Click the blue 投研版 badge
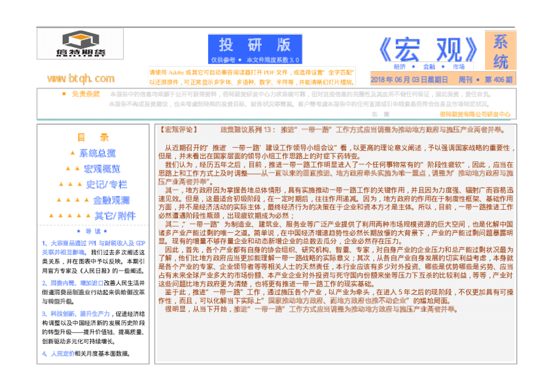The image size is (551, 389). tap(255, 49)
